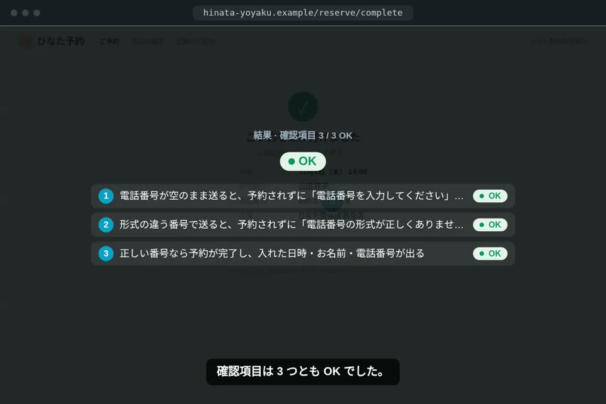The image size is (606, 404).
Task: Click the dimmed ひなた予約 site logo
Action: (x=52, y=41)
